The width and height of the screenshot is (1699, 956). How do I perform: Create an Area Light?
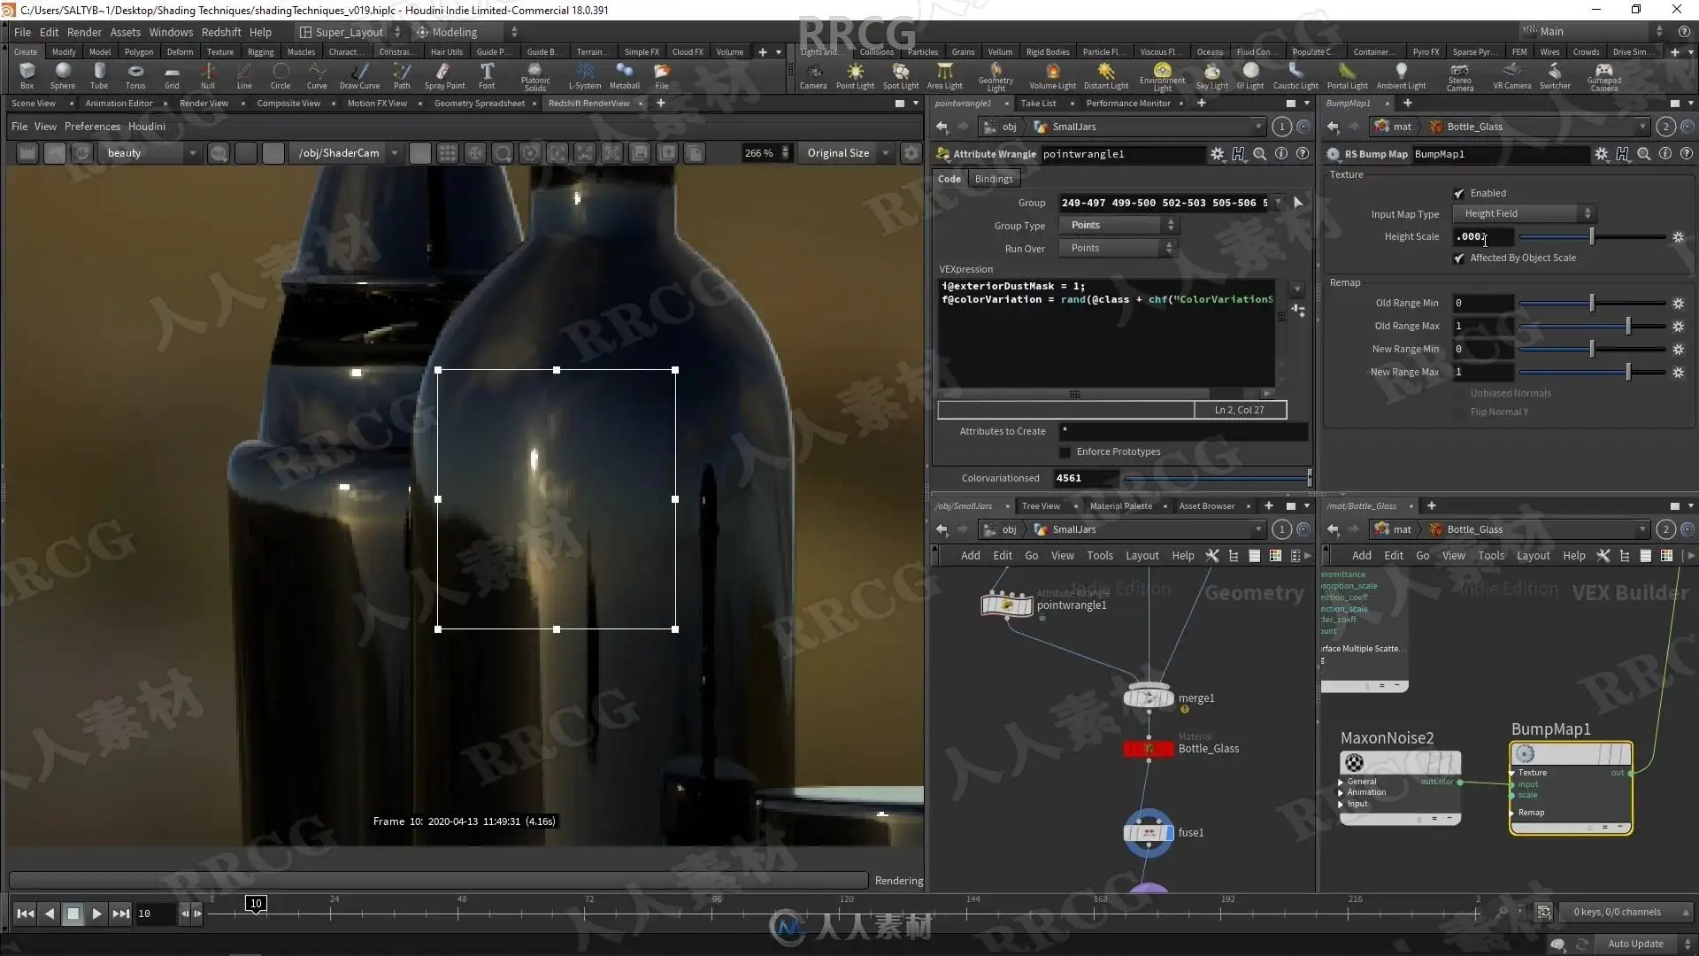click(x=944, y=74)
